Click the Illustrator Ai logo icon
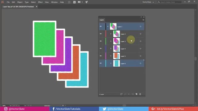This screenshot has width=198, height=111. 2,2
